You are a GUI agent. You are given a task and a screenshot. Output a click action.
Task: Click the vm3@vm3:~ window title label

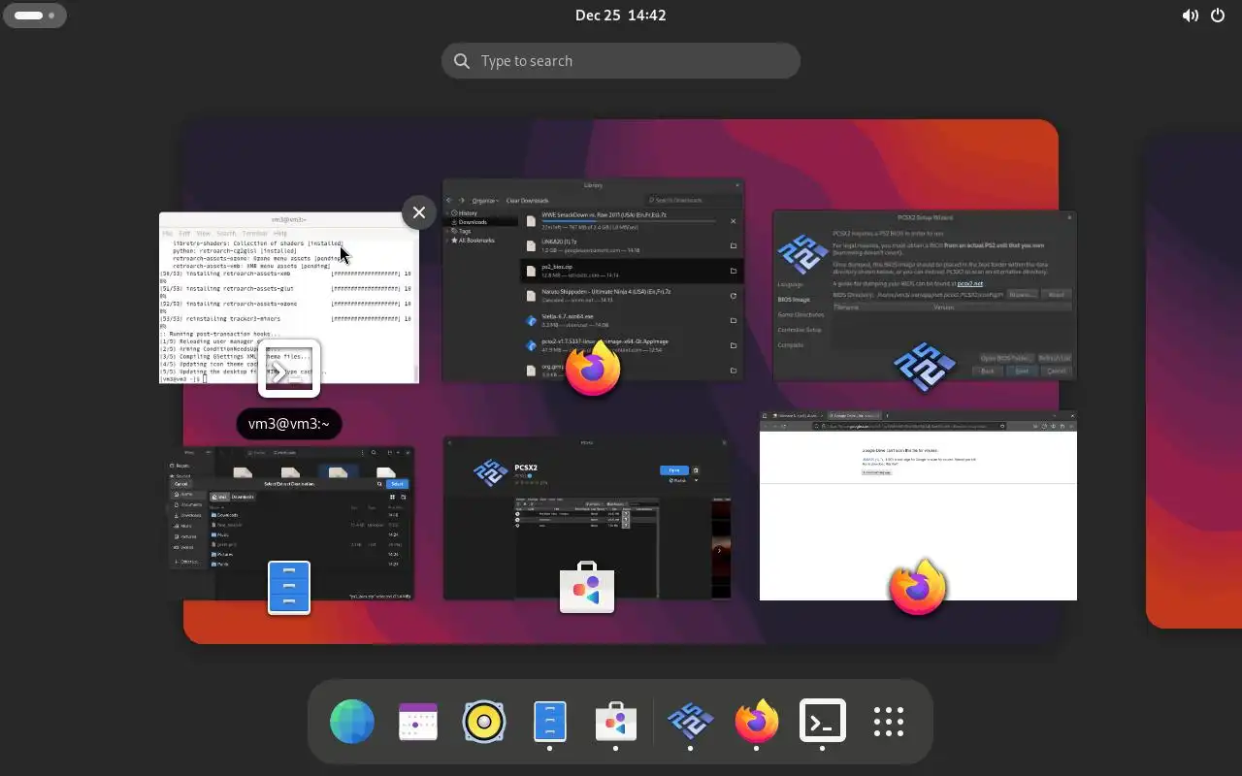pyautogui.click(x=289, y=424)
